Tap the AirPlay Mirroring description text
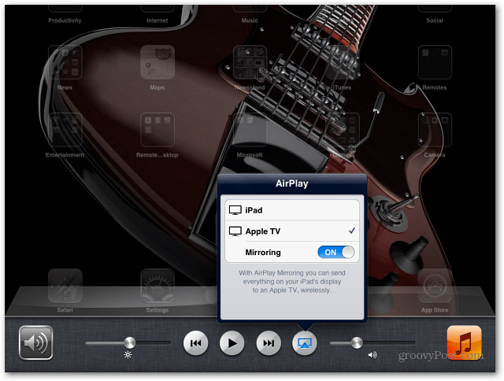Viewport: 504px width, 381px height. tap(292, 281)
